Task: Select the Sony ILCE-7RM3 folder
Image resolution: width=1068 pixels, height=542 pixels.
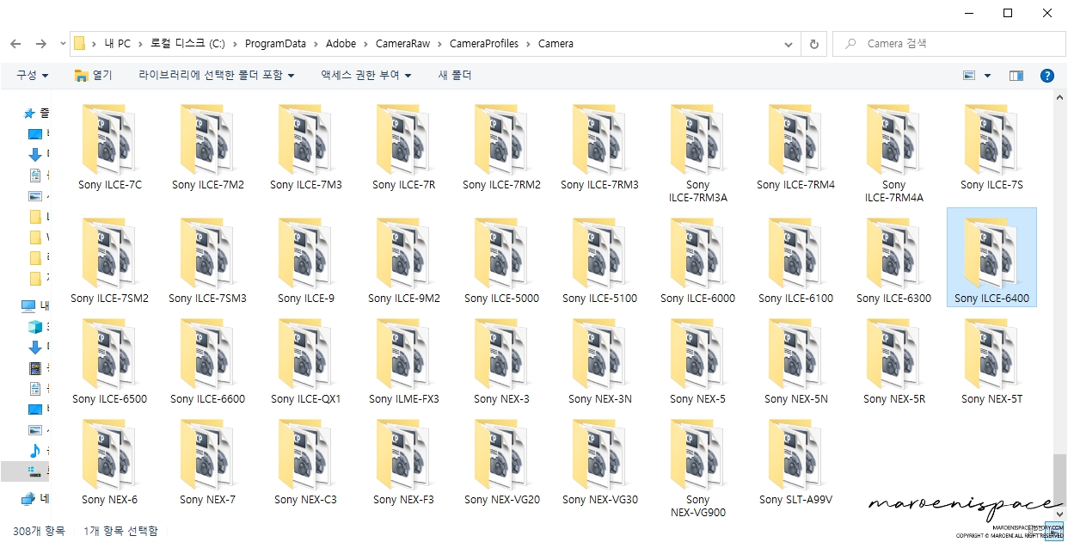Action: pos(599,146)
